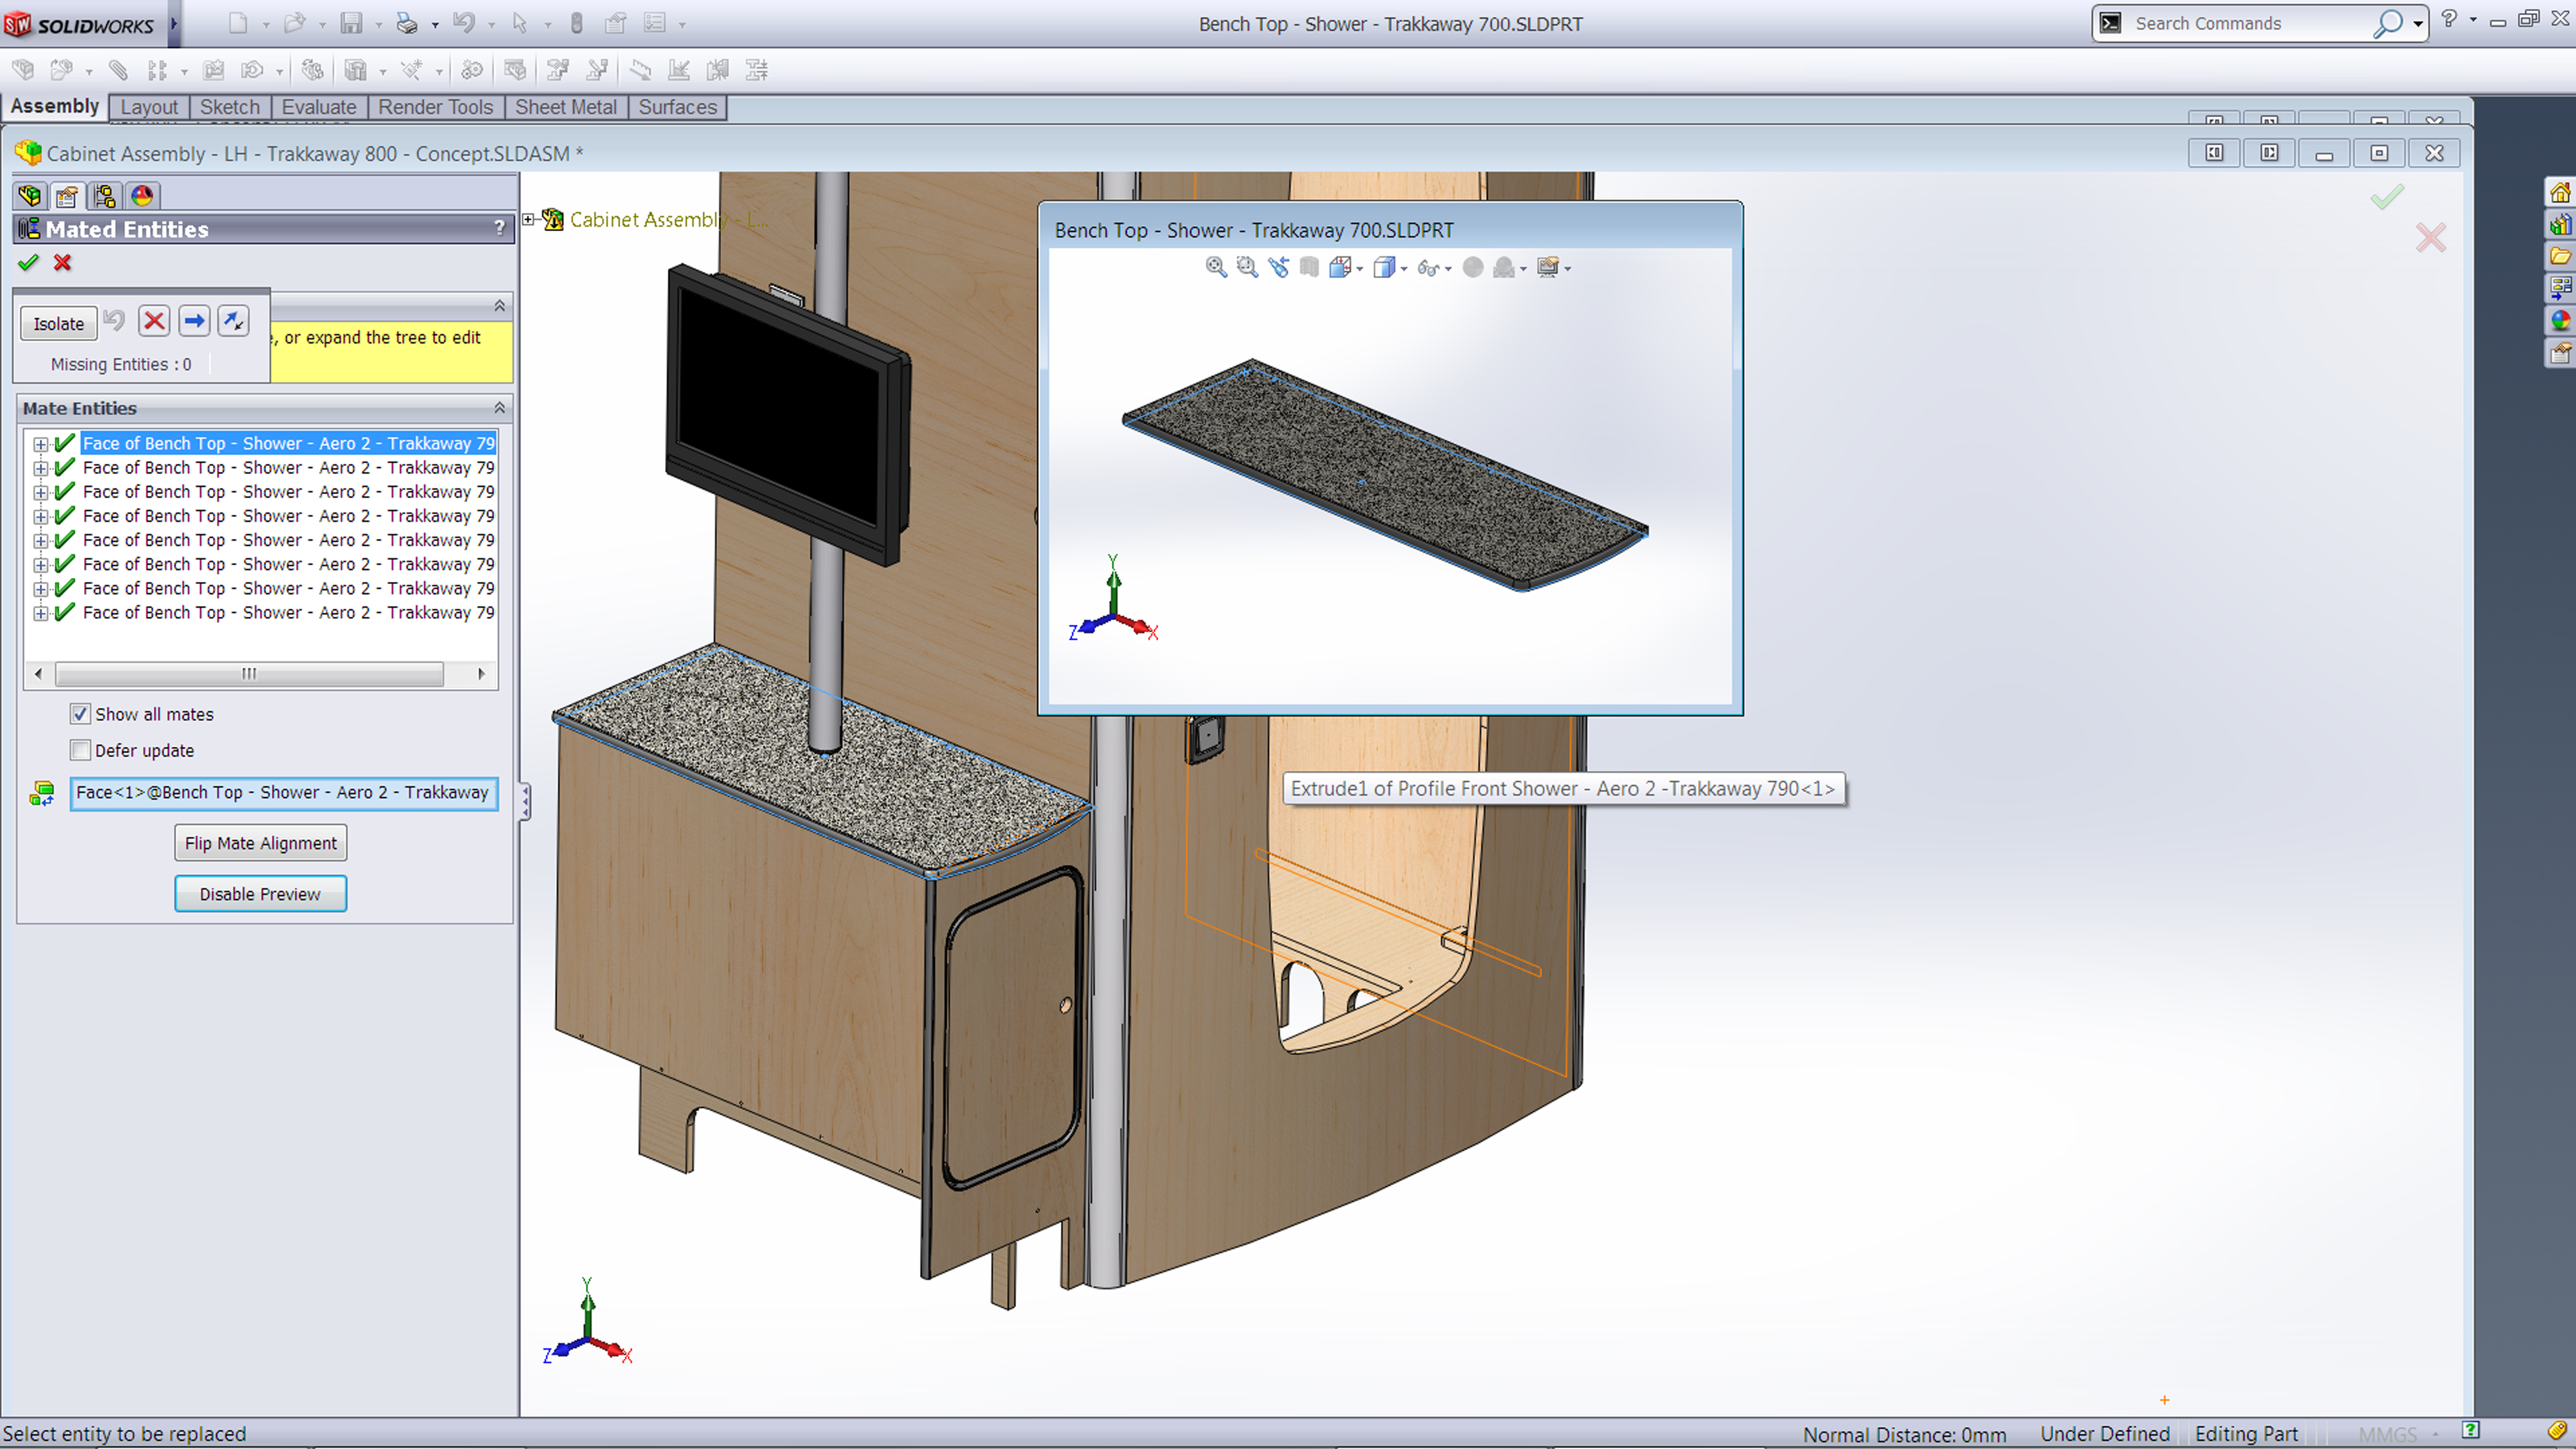The width and height of the screenshot is (2576, 1449).
Task: Open the FeatureManager design tree tab
Action: (x=29, y=195)
